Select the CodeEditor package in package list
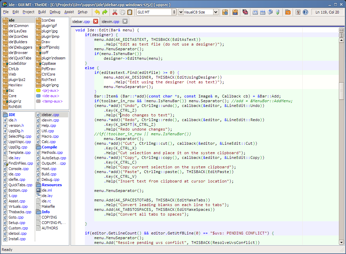 [17, 63]
